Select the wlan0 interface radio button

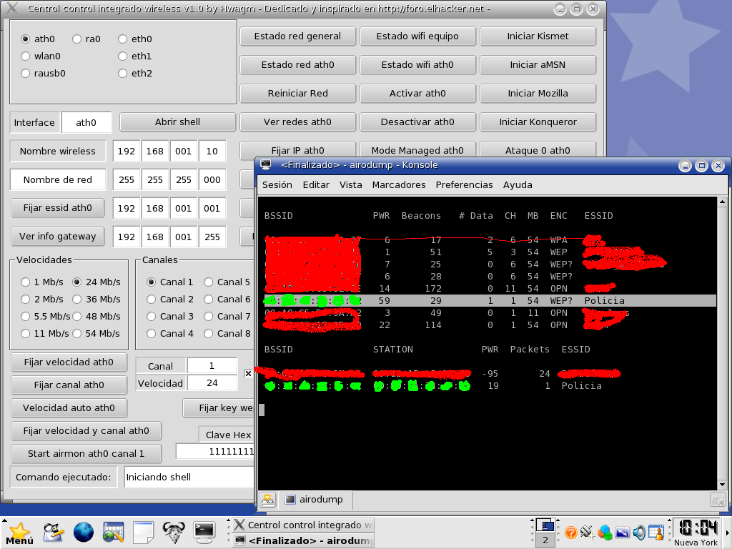point(26,56)
